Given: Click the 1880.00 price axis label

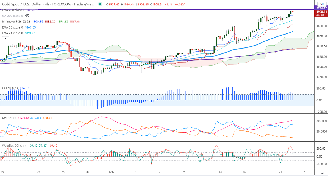Looking at the screenshot, I should coord(322,26).
